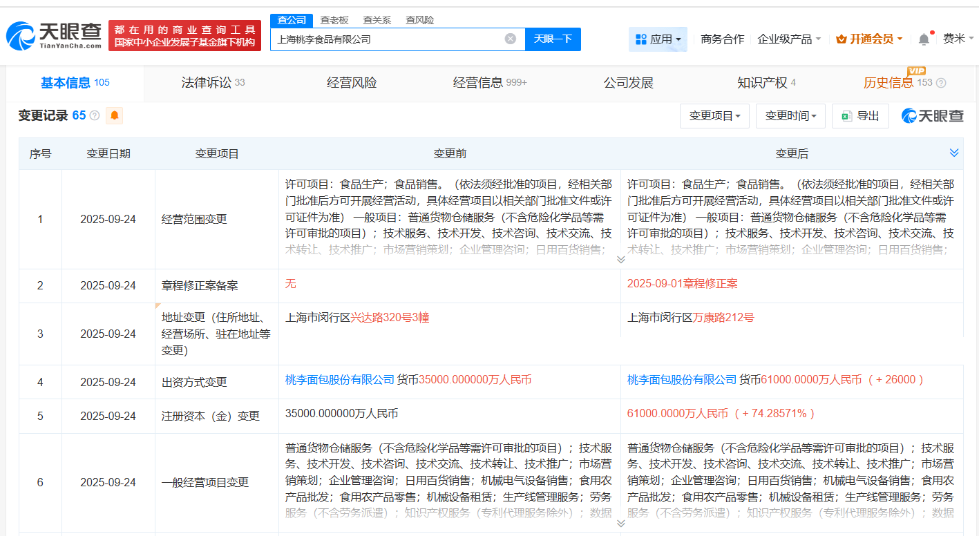Open the 变更时间 filter dropdown

pos(790,116)
